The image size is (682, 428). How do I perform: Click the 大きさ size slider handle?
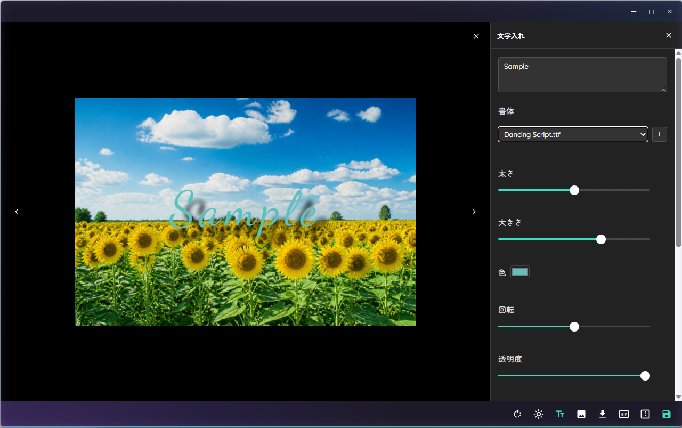pyautogui.click(x=601, y=239)
